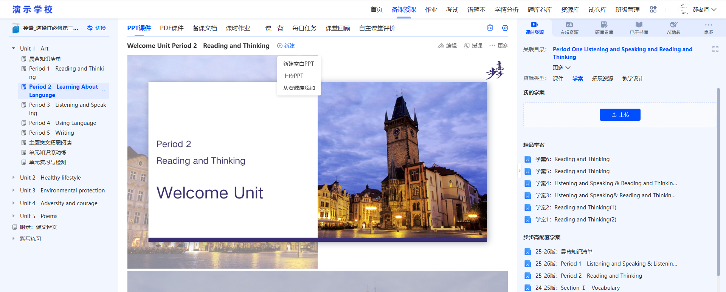This screenshot has height=292, width=726.
Task: Expand Unit 2 Healthy lifestyle
Action: 14,178
